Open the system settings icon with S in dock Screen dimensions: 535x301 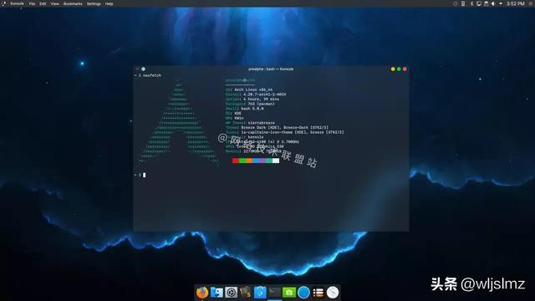coord(245,293)
